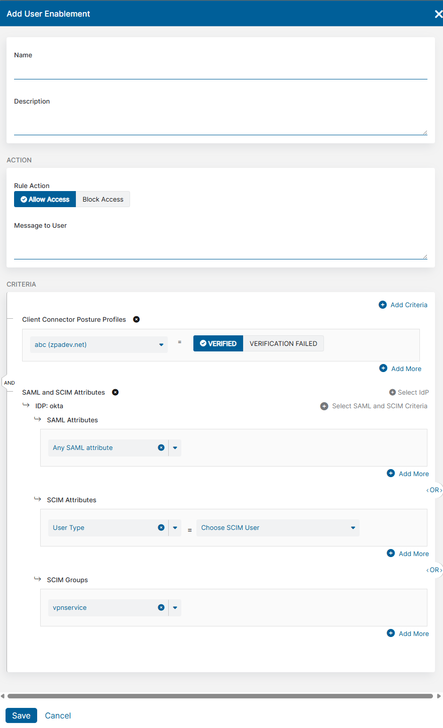The width and height of the screenshot is (443, 728).
Task: Expand the dropdown beside Any SAML attribute
Action: point(175,447)
